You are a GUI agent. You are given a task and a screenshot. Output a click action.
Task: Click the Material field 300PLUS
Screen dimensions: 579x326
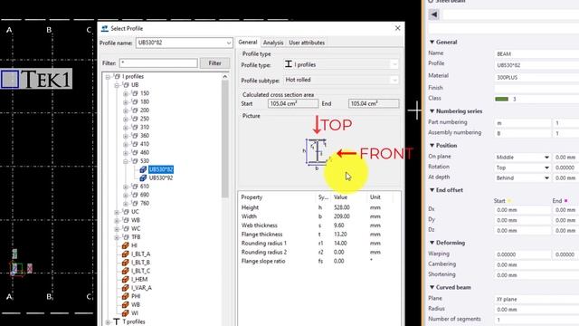coord(536,78)
